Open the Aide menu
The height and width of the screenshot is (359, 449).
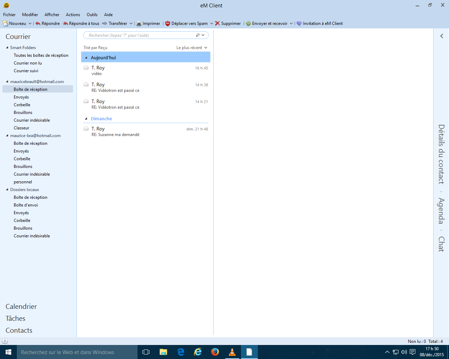[x=108, y=15]
